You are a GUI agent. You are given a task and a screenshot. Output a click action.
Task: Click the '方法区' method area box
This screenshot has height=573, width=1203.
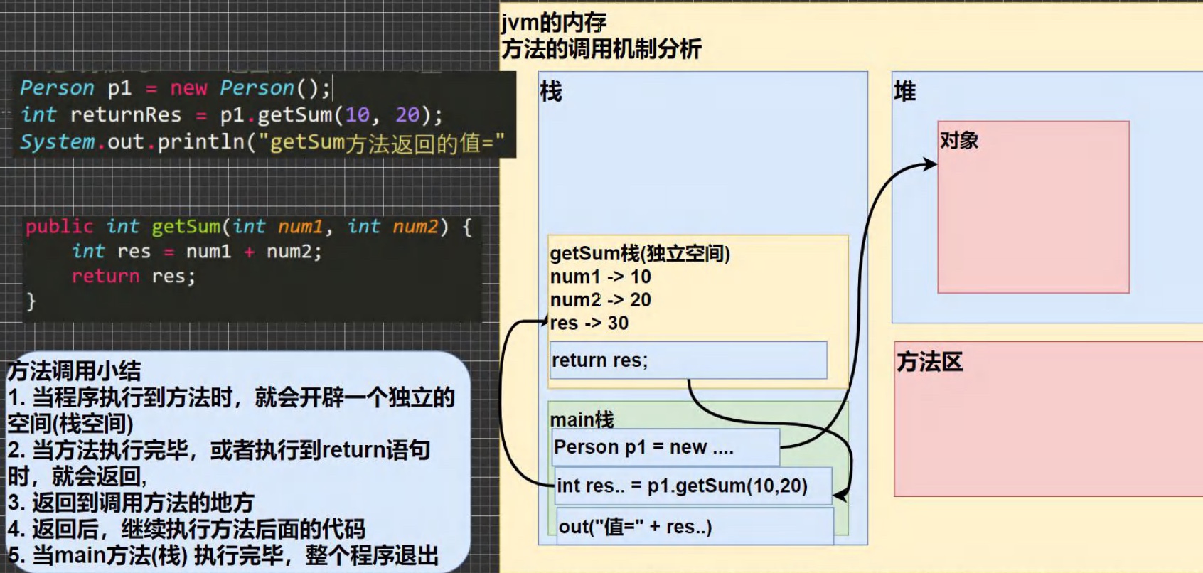tap(1048, 419)
